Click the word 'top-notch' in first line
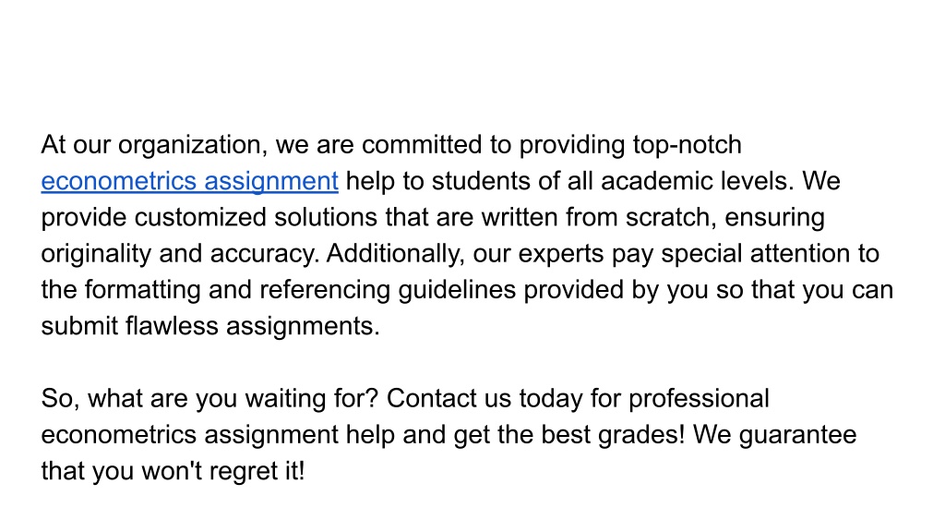This screenshot has width=945, height=532. point(687,145)
